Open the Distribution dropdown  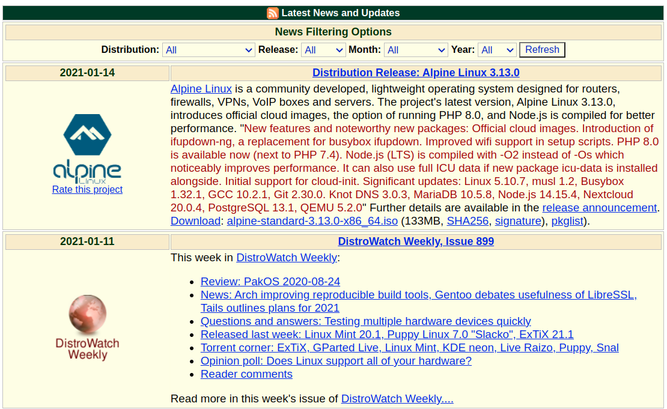[x=209, y=50]
